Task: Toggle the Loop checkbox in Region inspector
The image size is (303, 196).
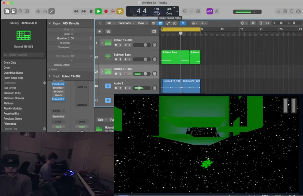Action: pyautogui.click(x=72, y=34)
